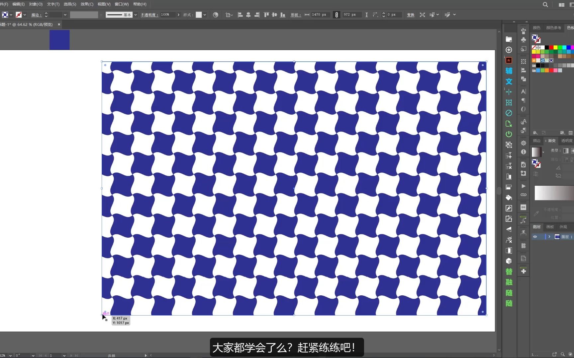The width and height of the screenshot is (574, 358).
Task: Click vertical align center icon
Action: point(274,15)
